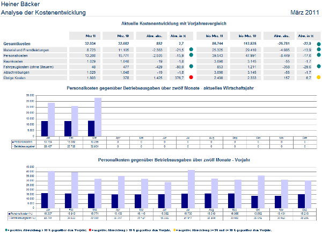Screen dimensions: 322x234
Task: Click the first 'Abw. abs.' column header
Action: (151, 36)
